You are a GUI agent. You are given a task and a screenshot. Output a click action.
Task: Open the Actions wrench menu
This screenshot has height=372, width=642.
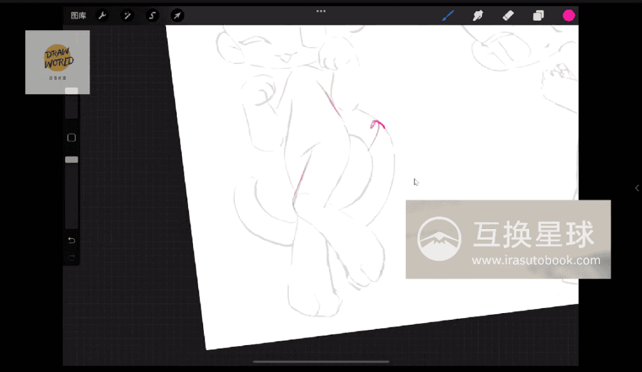[x=102, y=16]
